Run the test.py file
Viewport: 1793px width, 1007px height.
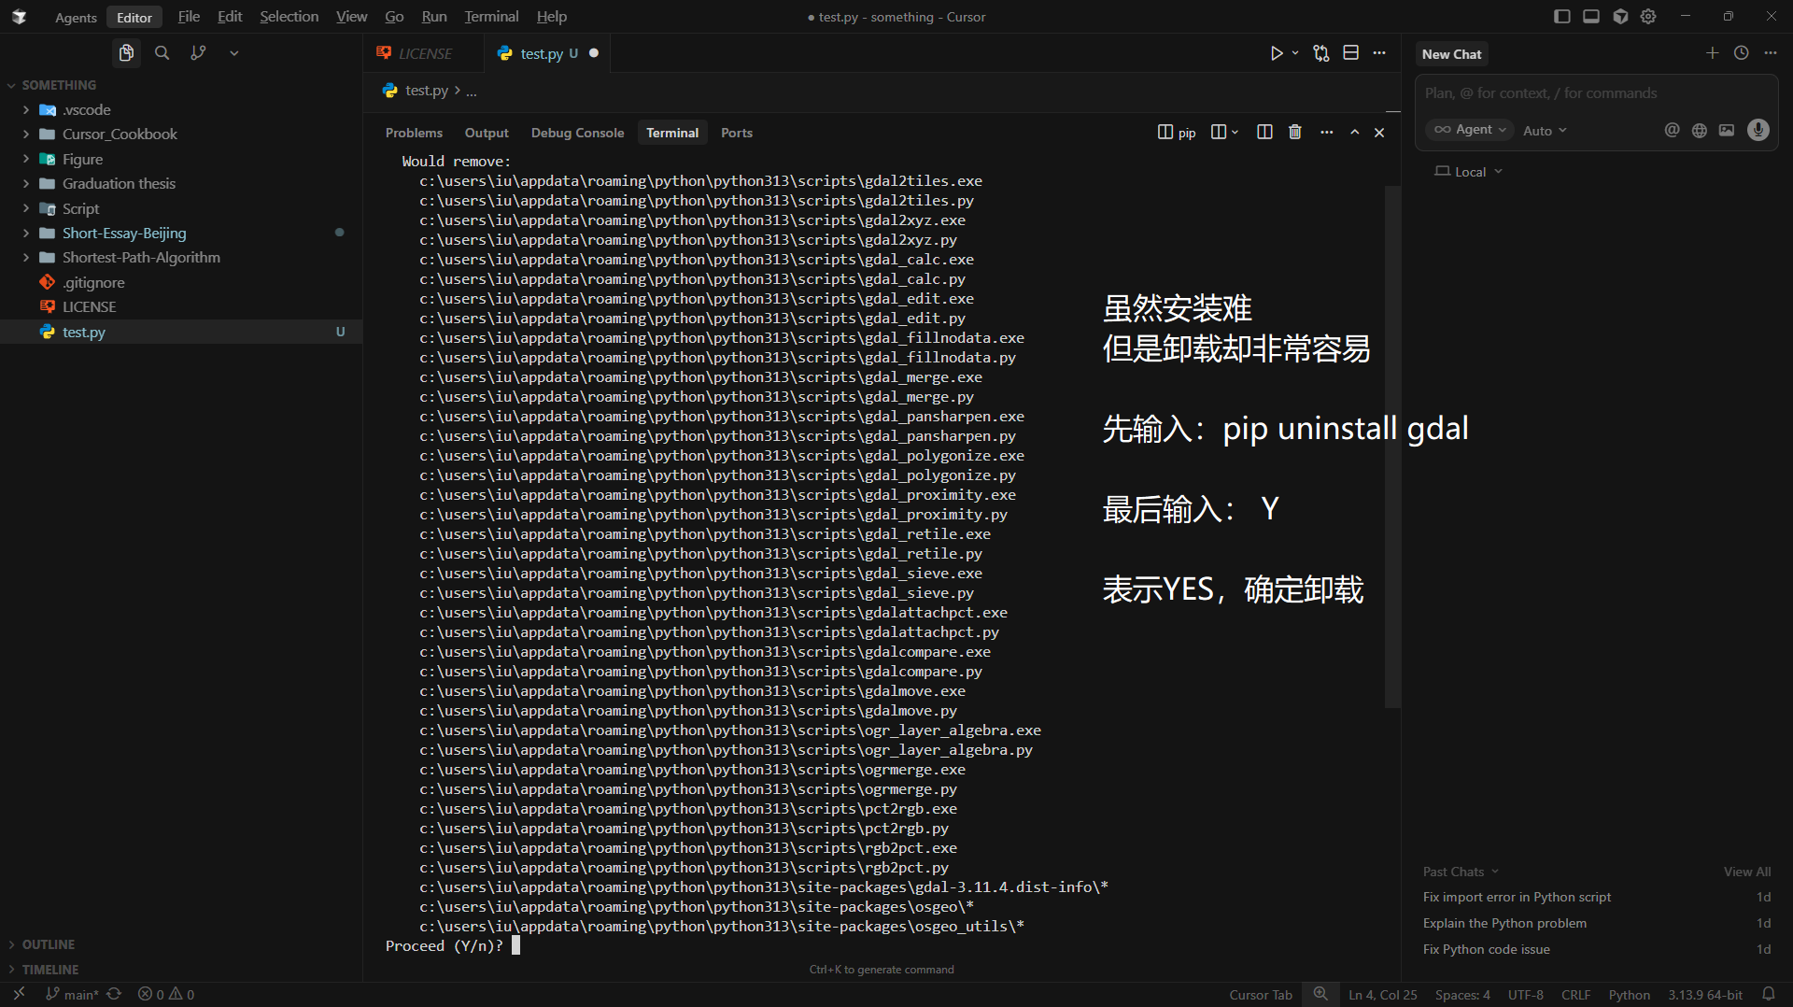[1276, 53]
